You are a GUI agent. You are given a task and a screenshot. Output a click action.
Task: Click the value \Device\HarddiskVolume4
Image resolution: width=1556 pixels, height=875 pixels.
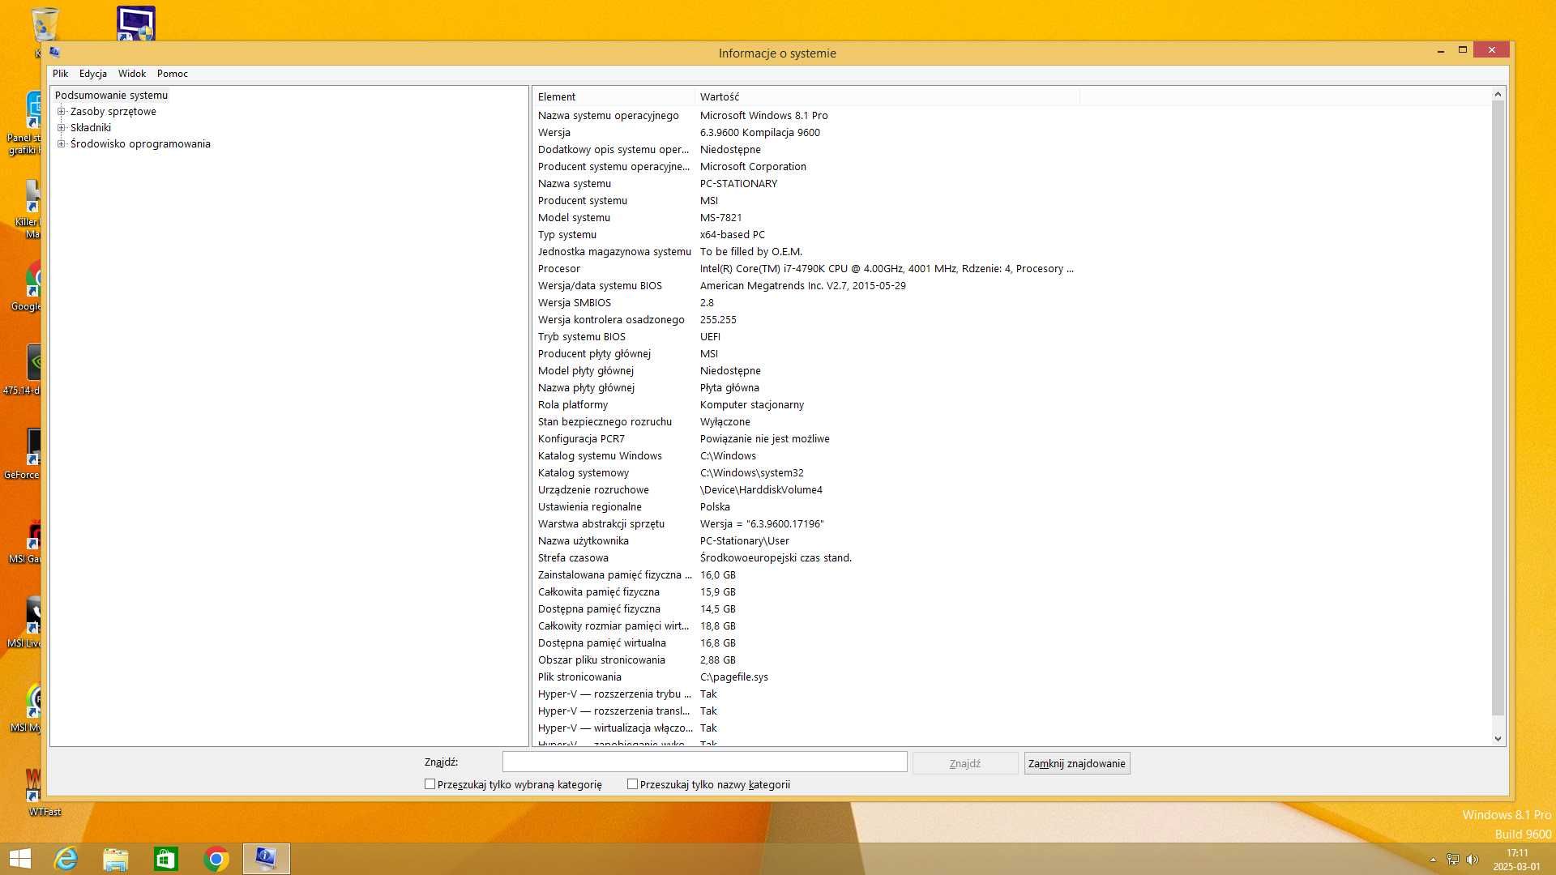761,490
